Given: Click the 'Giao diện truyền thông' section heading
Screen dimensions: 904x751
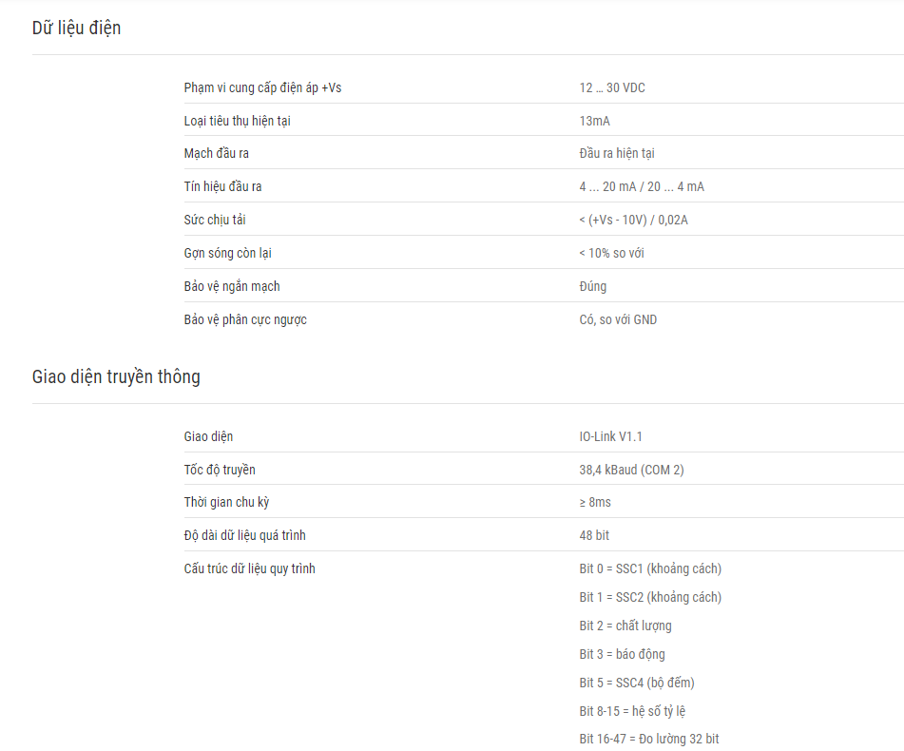Looking at the screenshot, I should point(116,377).
